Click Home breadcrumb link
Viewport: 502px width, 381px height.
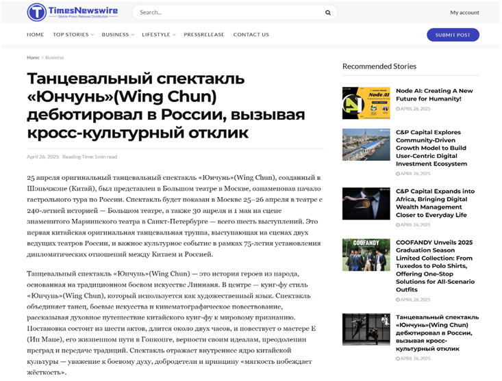click(33, 57)
